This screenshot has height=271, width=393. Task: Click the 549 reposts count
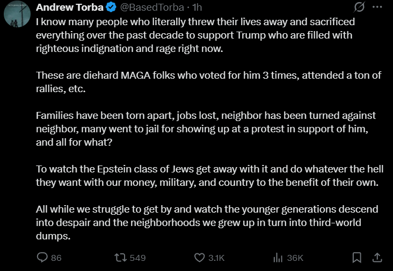click(138, 258)
